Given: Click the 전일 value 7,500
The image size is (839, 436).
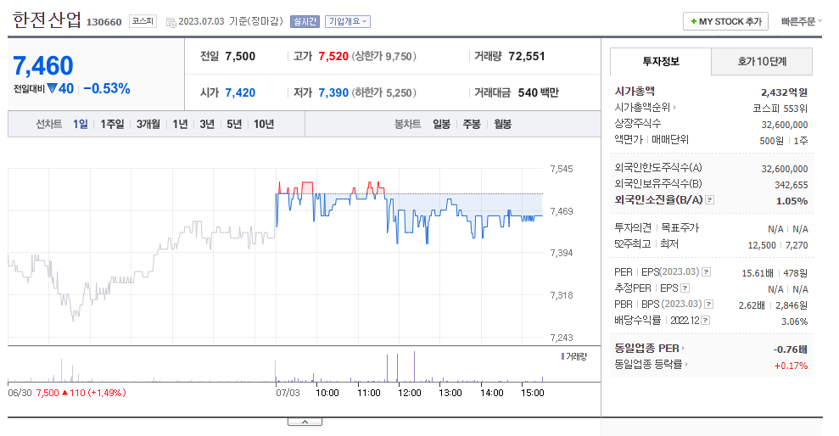Looking at the screenshot, I should (x=240, y=56).
